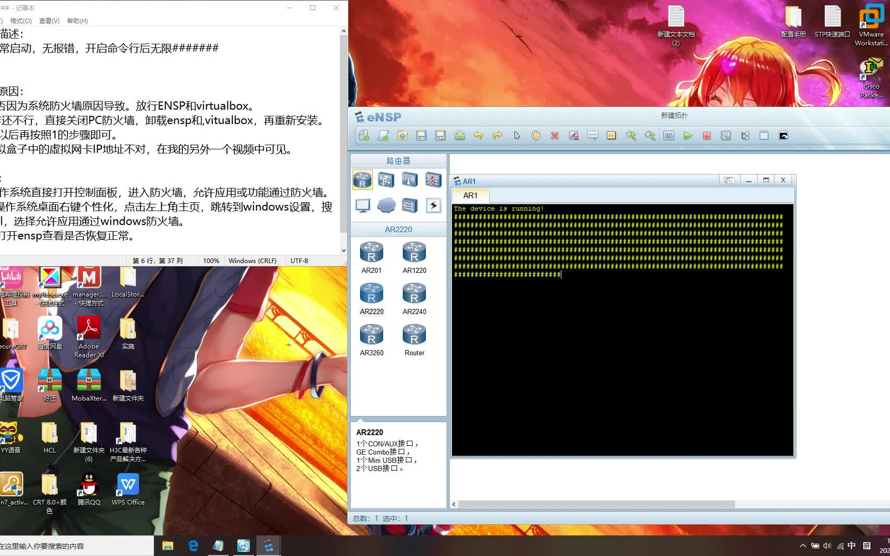Open the 格式(O) menu in Notepad
Viewport: 890px width, 556px height.
coord(21,21)
